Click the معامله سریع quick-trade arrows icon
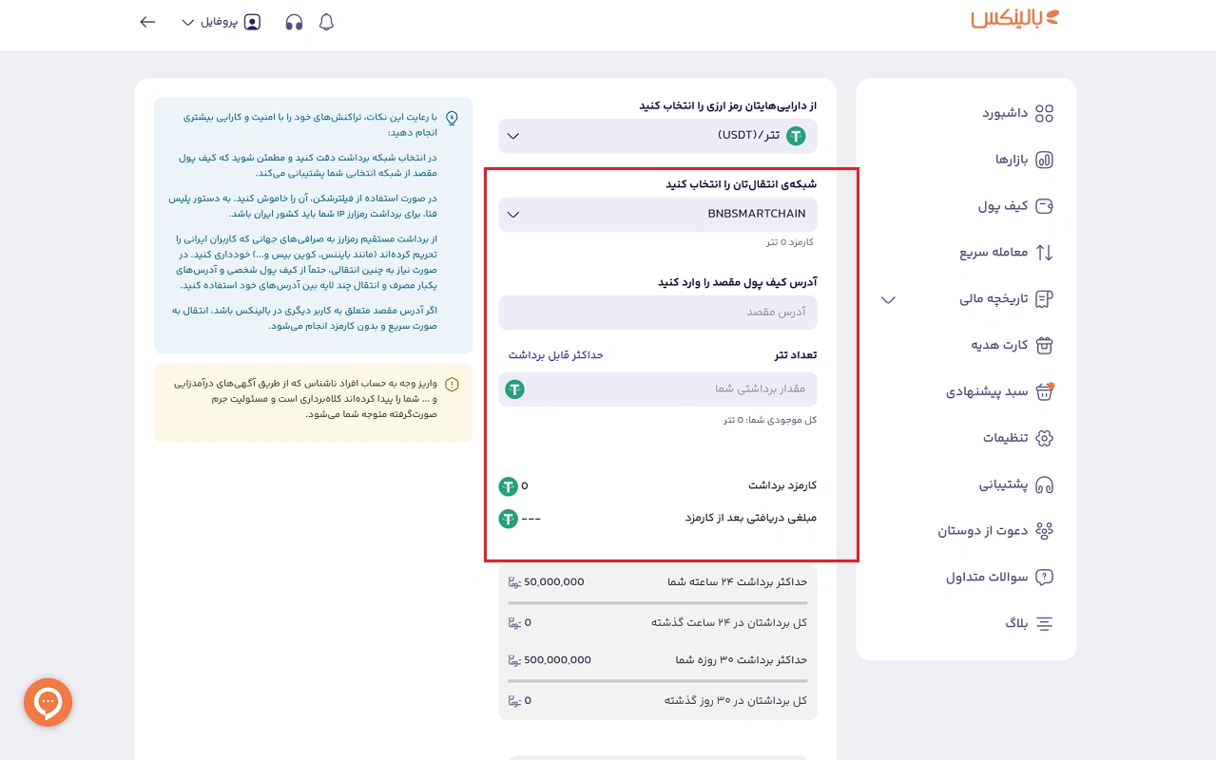The height and width of the screenshot is (760, 1216). click(x=1043, y=252)
